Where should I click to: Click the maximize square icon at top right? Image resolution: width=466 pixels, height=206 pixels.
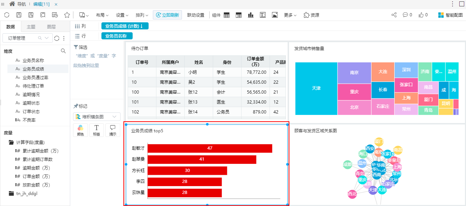coord(462,4)
